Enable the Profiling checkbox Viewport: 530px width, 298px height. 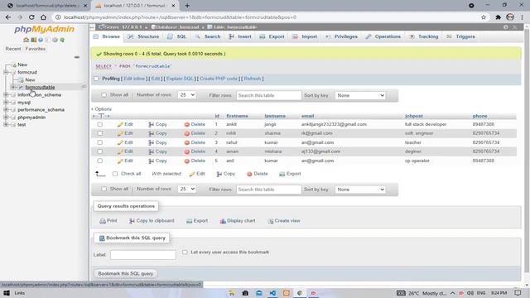96,79
